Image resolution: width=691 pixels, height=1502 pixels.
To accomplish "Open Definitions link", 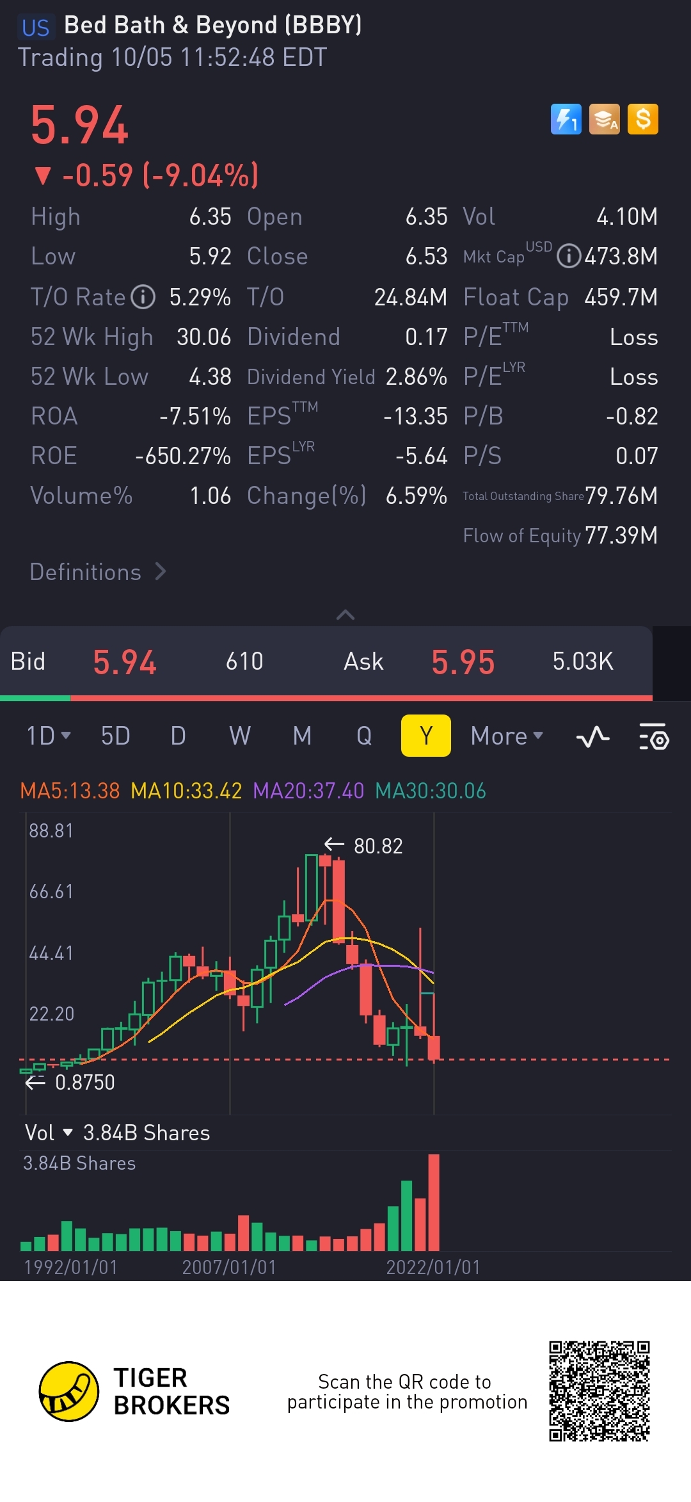I will point(98,572).
